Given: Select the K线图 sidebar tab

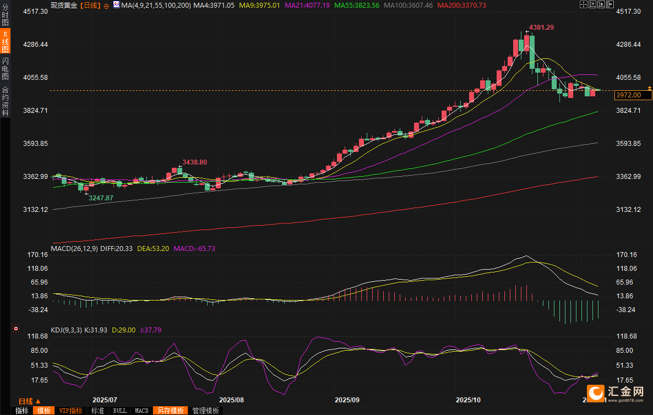Looking at the screenshot, I should point(5,41).
